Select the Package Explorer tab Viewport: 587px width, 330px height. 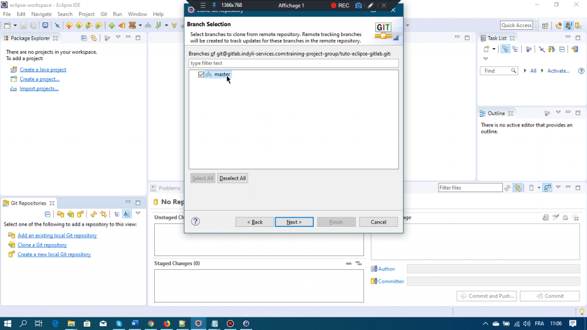30,38
